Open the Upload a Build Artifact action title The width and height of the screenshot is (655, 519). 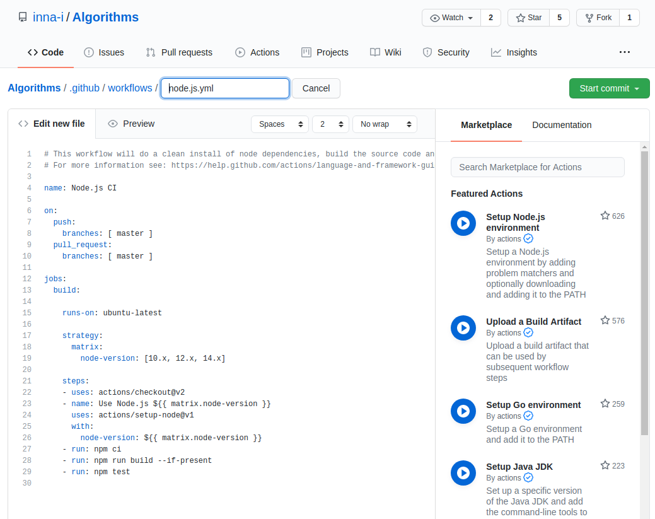(533, 322)
